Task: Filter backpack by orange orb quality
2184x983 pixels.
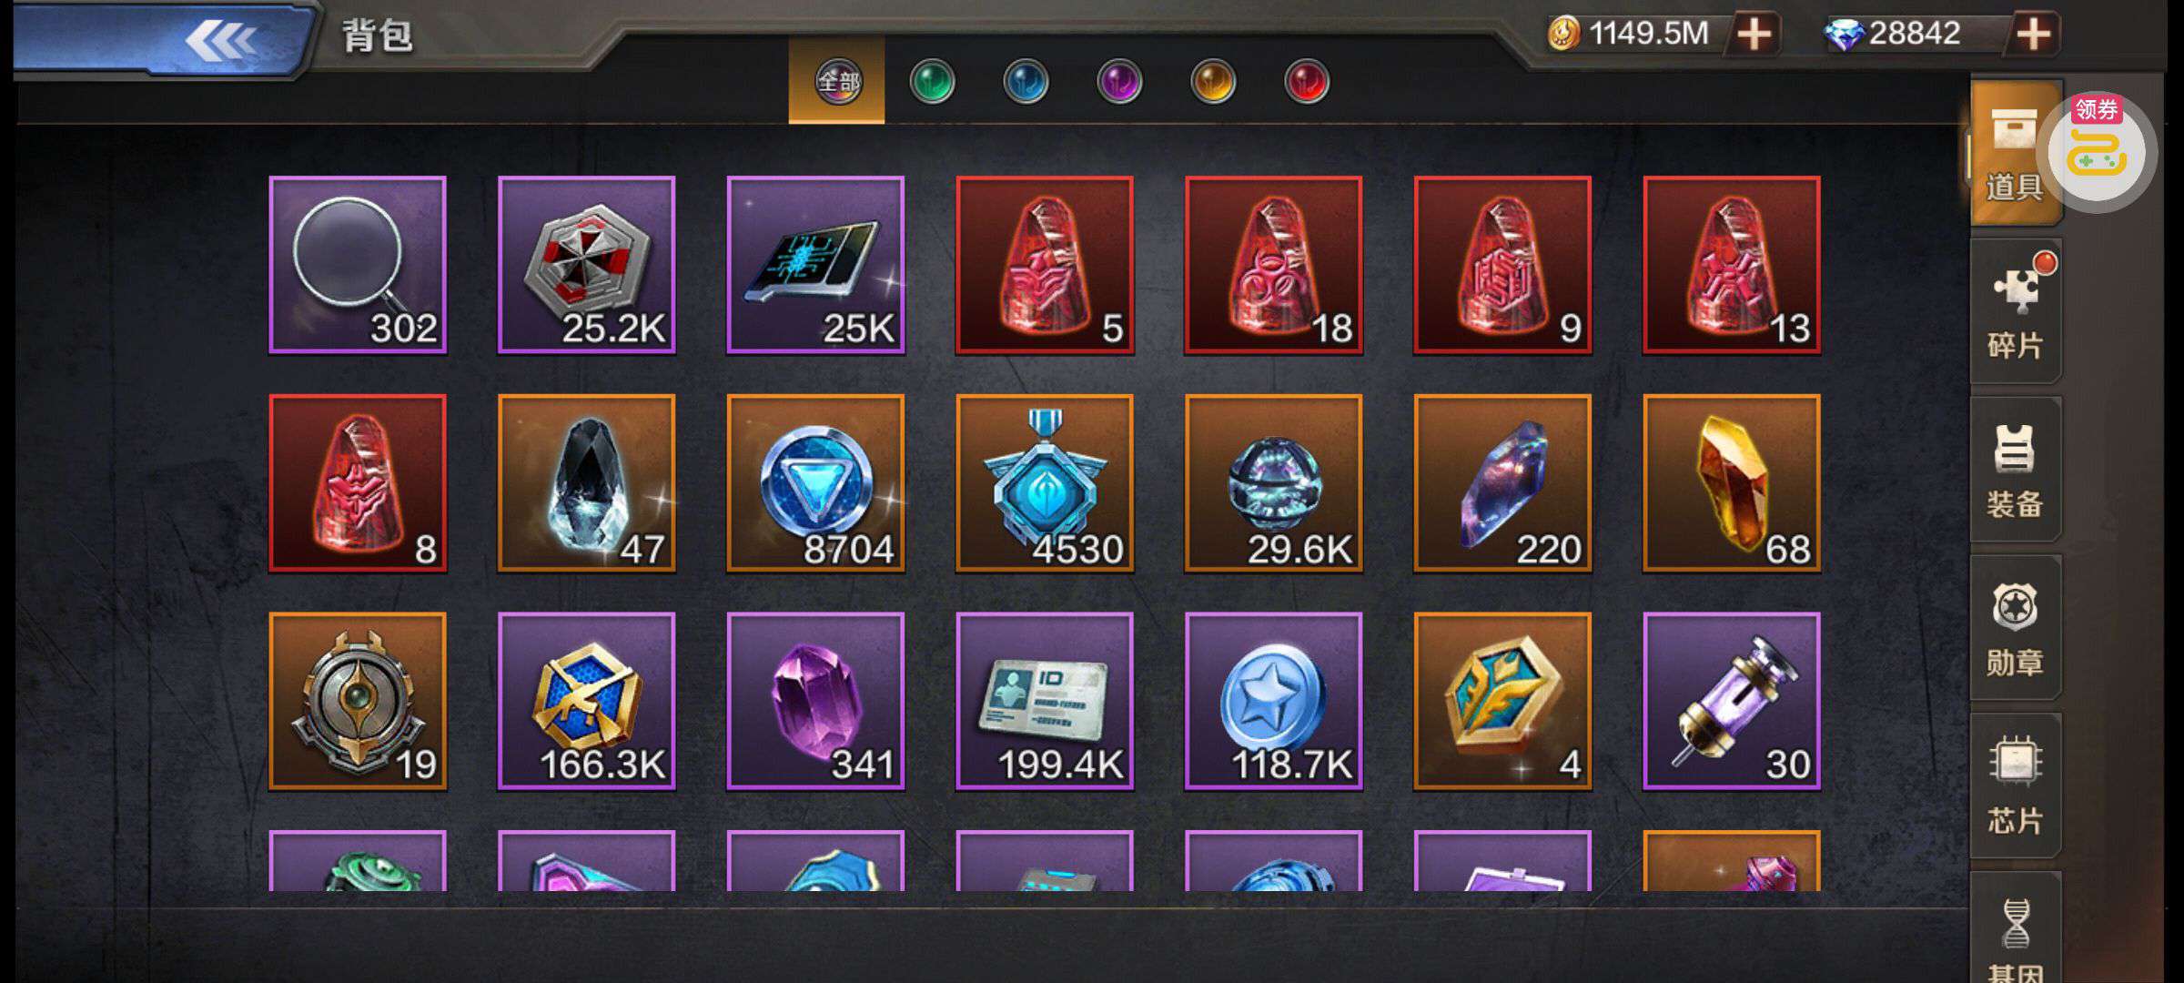Action: pyautogui.click(x=1213, y=82)
